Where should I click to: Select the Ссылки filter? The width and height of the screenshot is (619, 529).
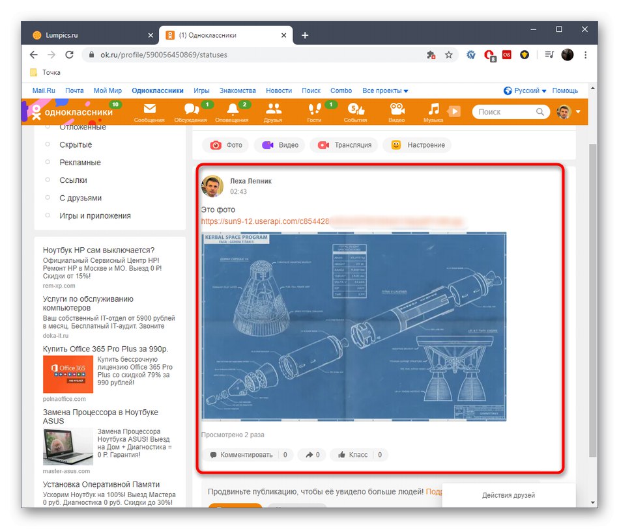73,180
